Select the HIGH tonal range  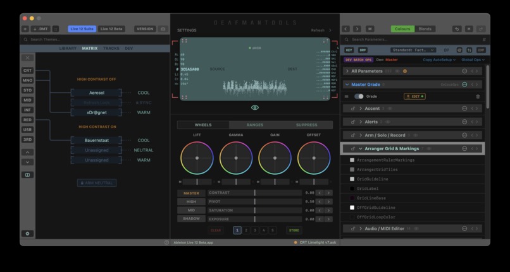[191, 201]
